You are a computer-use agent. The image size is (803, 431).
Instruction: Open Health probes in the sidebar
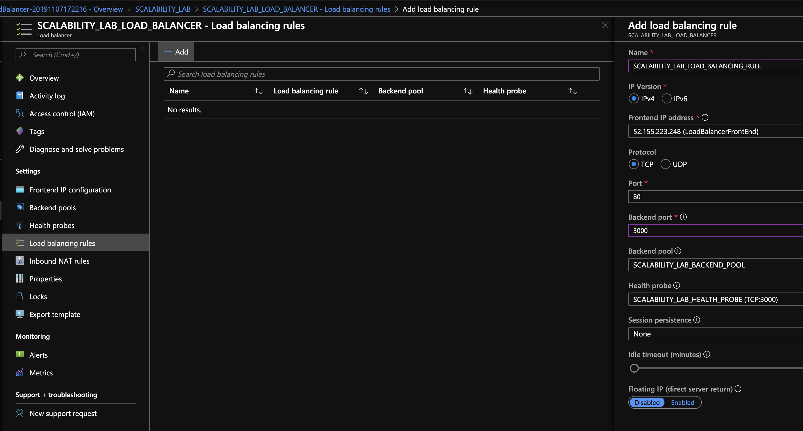[52, 226]
